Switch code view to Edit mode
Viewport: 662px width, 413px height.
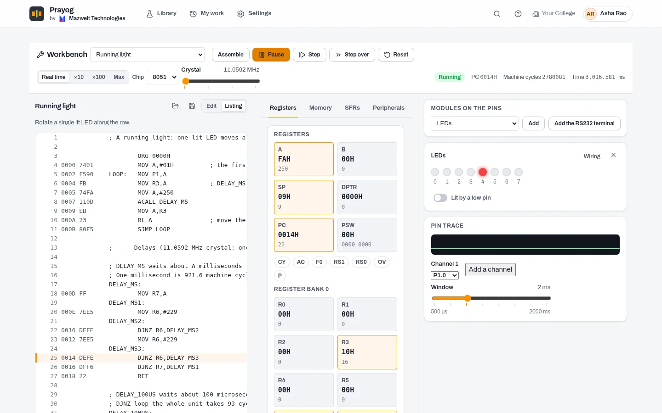[211, 106]
